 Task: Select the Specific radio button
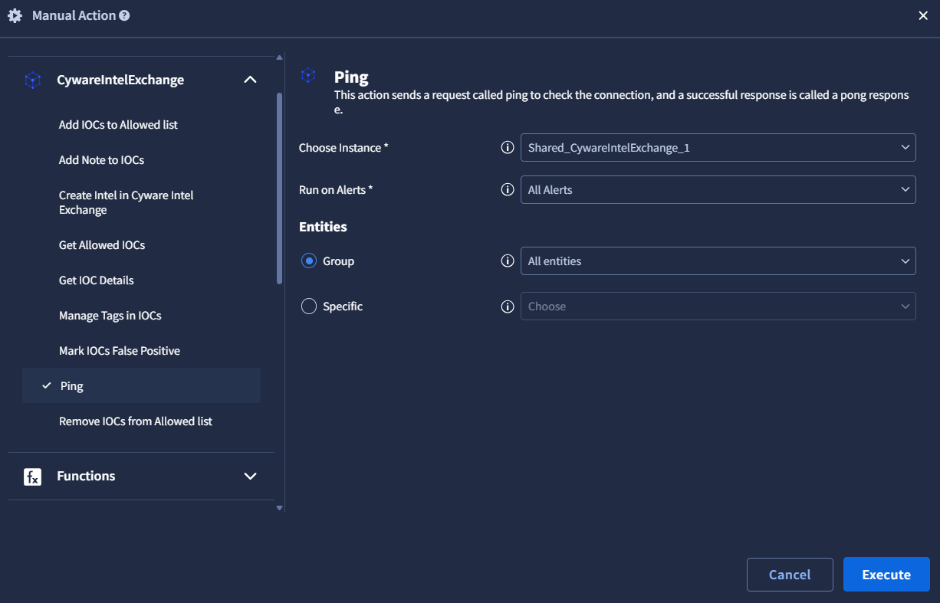309,306
